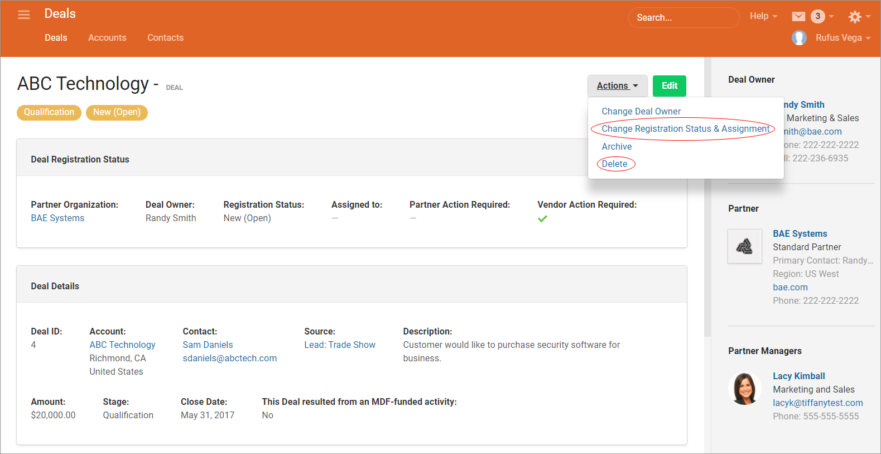This screenshot has height=454, width=881.
Task: Click Phone: 555-555-5555 under Lacy Kimball
Action: 816,417
